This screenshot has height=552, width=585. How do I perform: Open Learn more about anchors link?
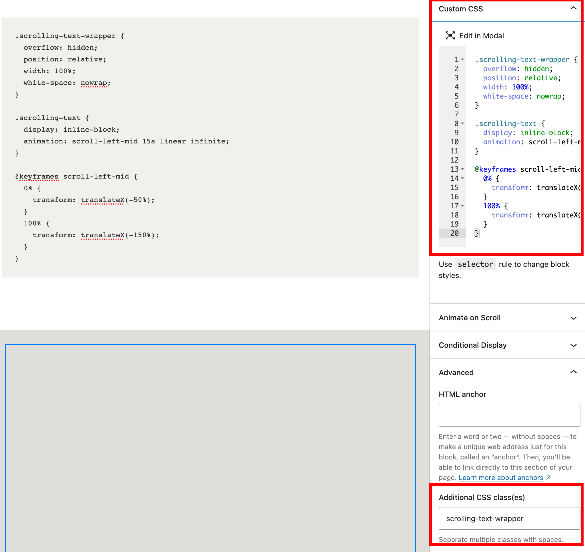[x=501, y=477]
